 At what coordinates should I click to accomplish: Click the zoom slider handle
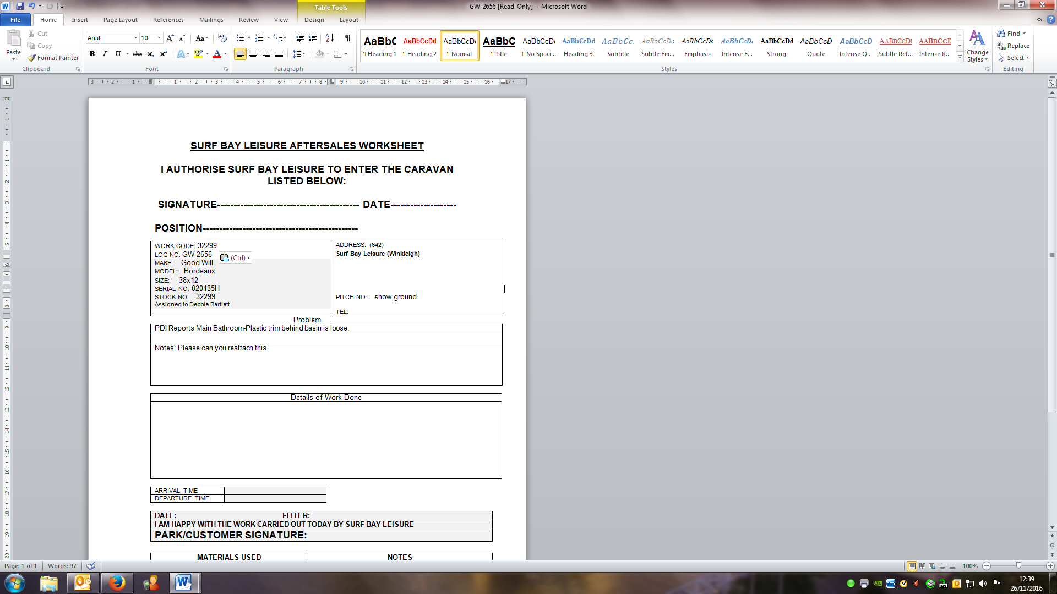click(x=1018, y=566)
